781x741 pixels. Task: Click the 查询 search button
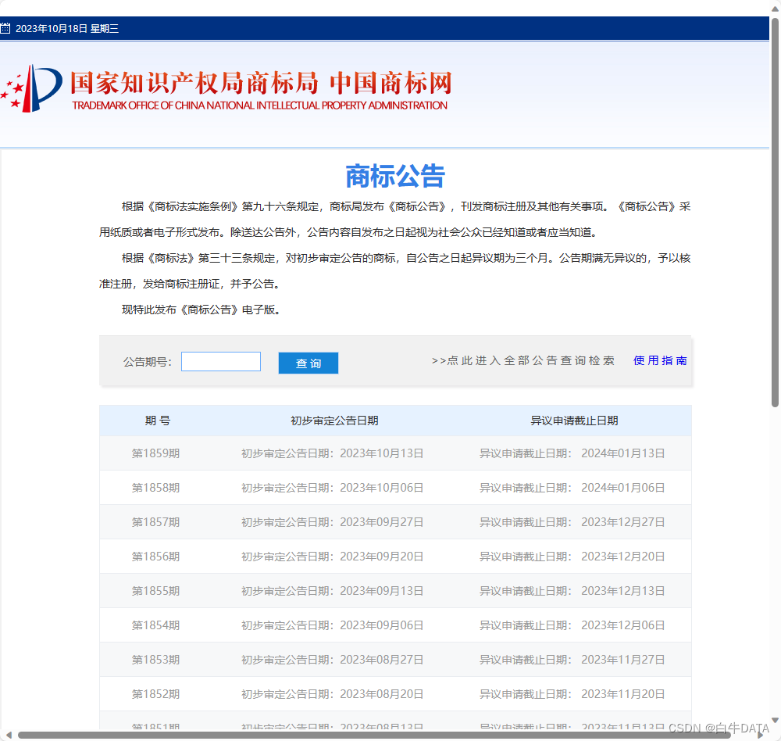(x=308, y=363)
